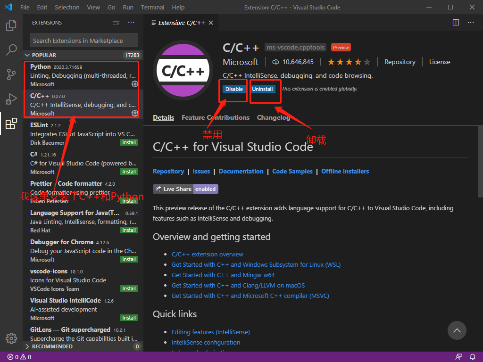The height and width of the screenshot is (362, 483).
Task: Open manage gear for C/C++ extension
Action: click(x=134, y=113)
